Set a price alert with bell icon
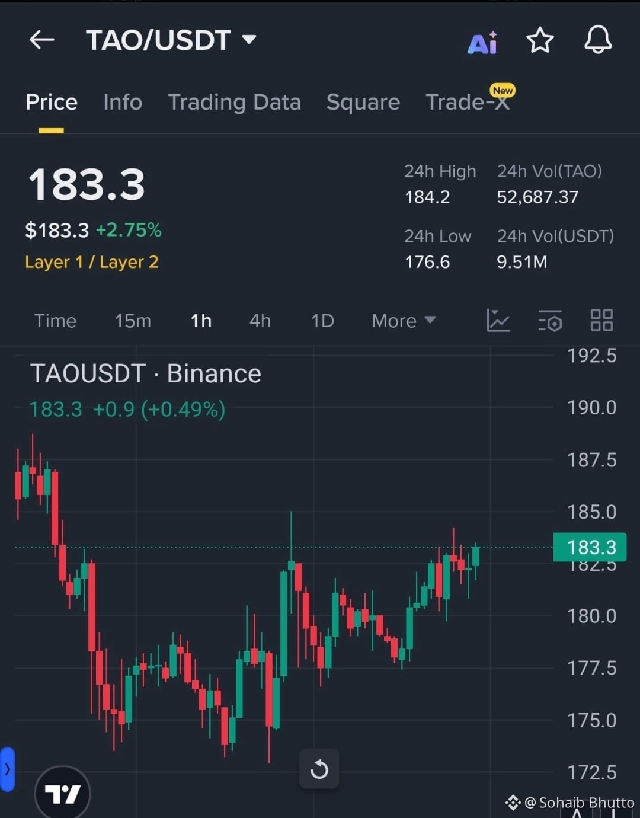This screenshot has height=818, width=640. pos(598,40)
